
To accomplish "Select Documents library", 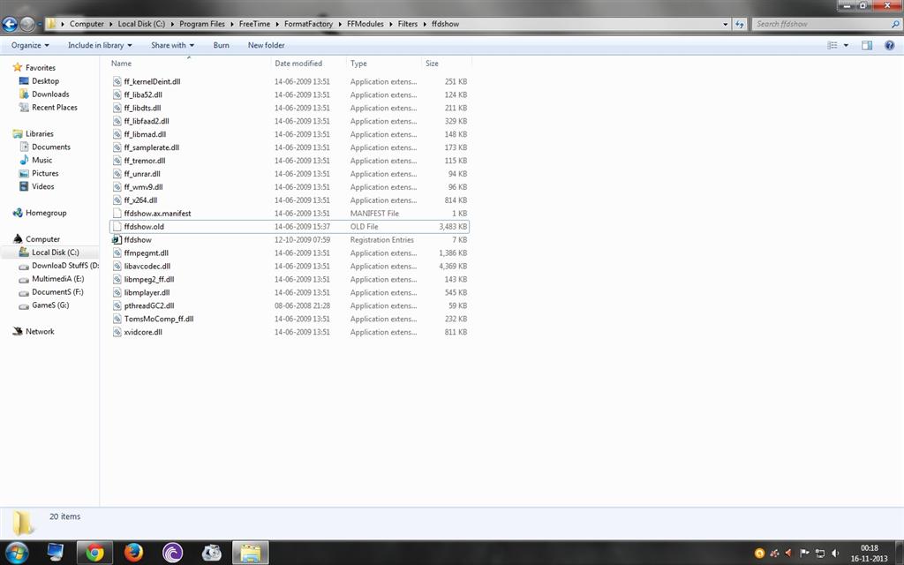I will coord(50,147).
